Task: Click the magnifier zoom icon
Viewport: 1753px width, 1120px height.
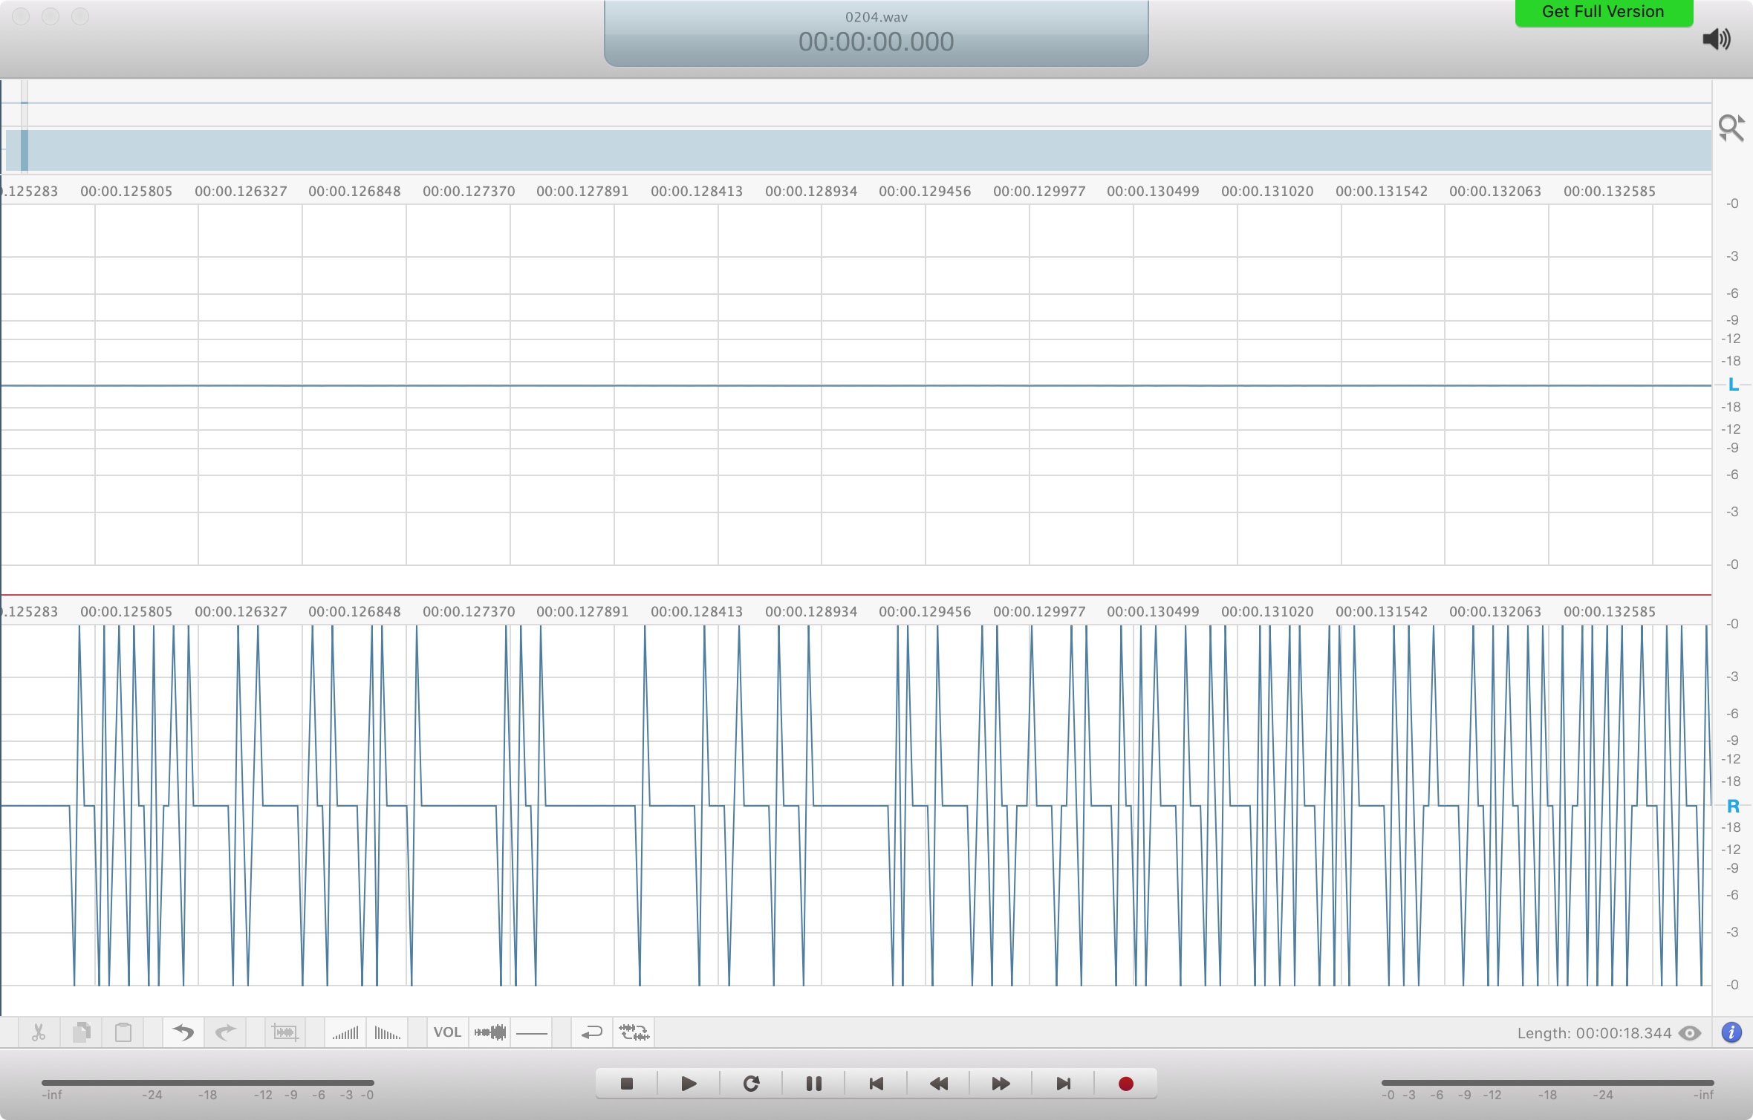Action: pyautogui.click(x=1731, y=128)
